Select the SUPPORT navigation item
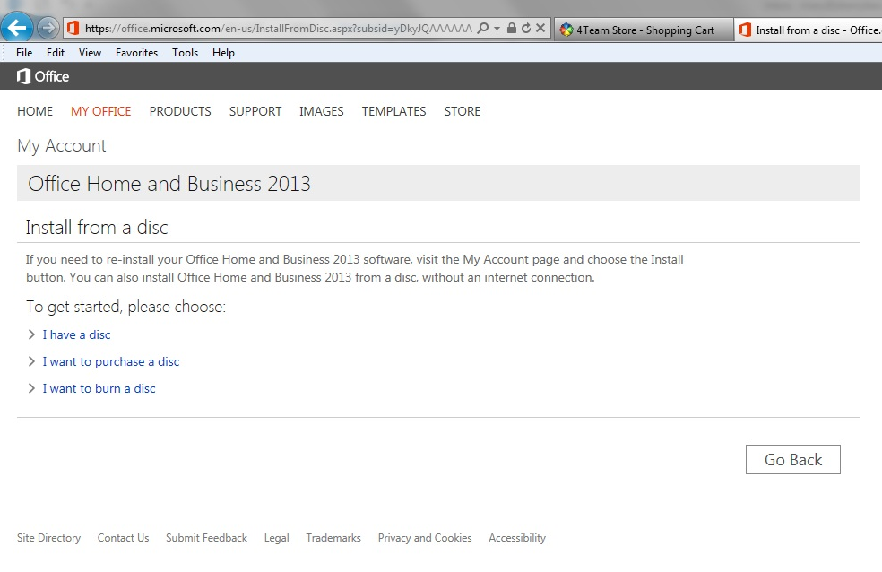This screenshot has height=572, width=882. click(255, 111)
